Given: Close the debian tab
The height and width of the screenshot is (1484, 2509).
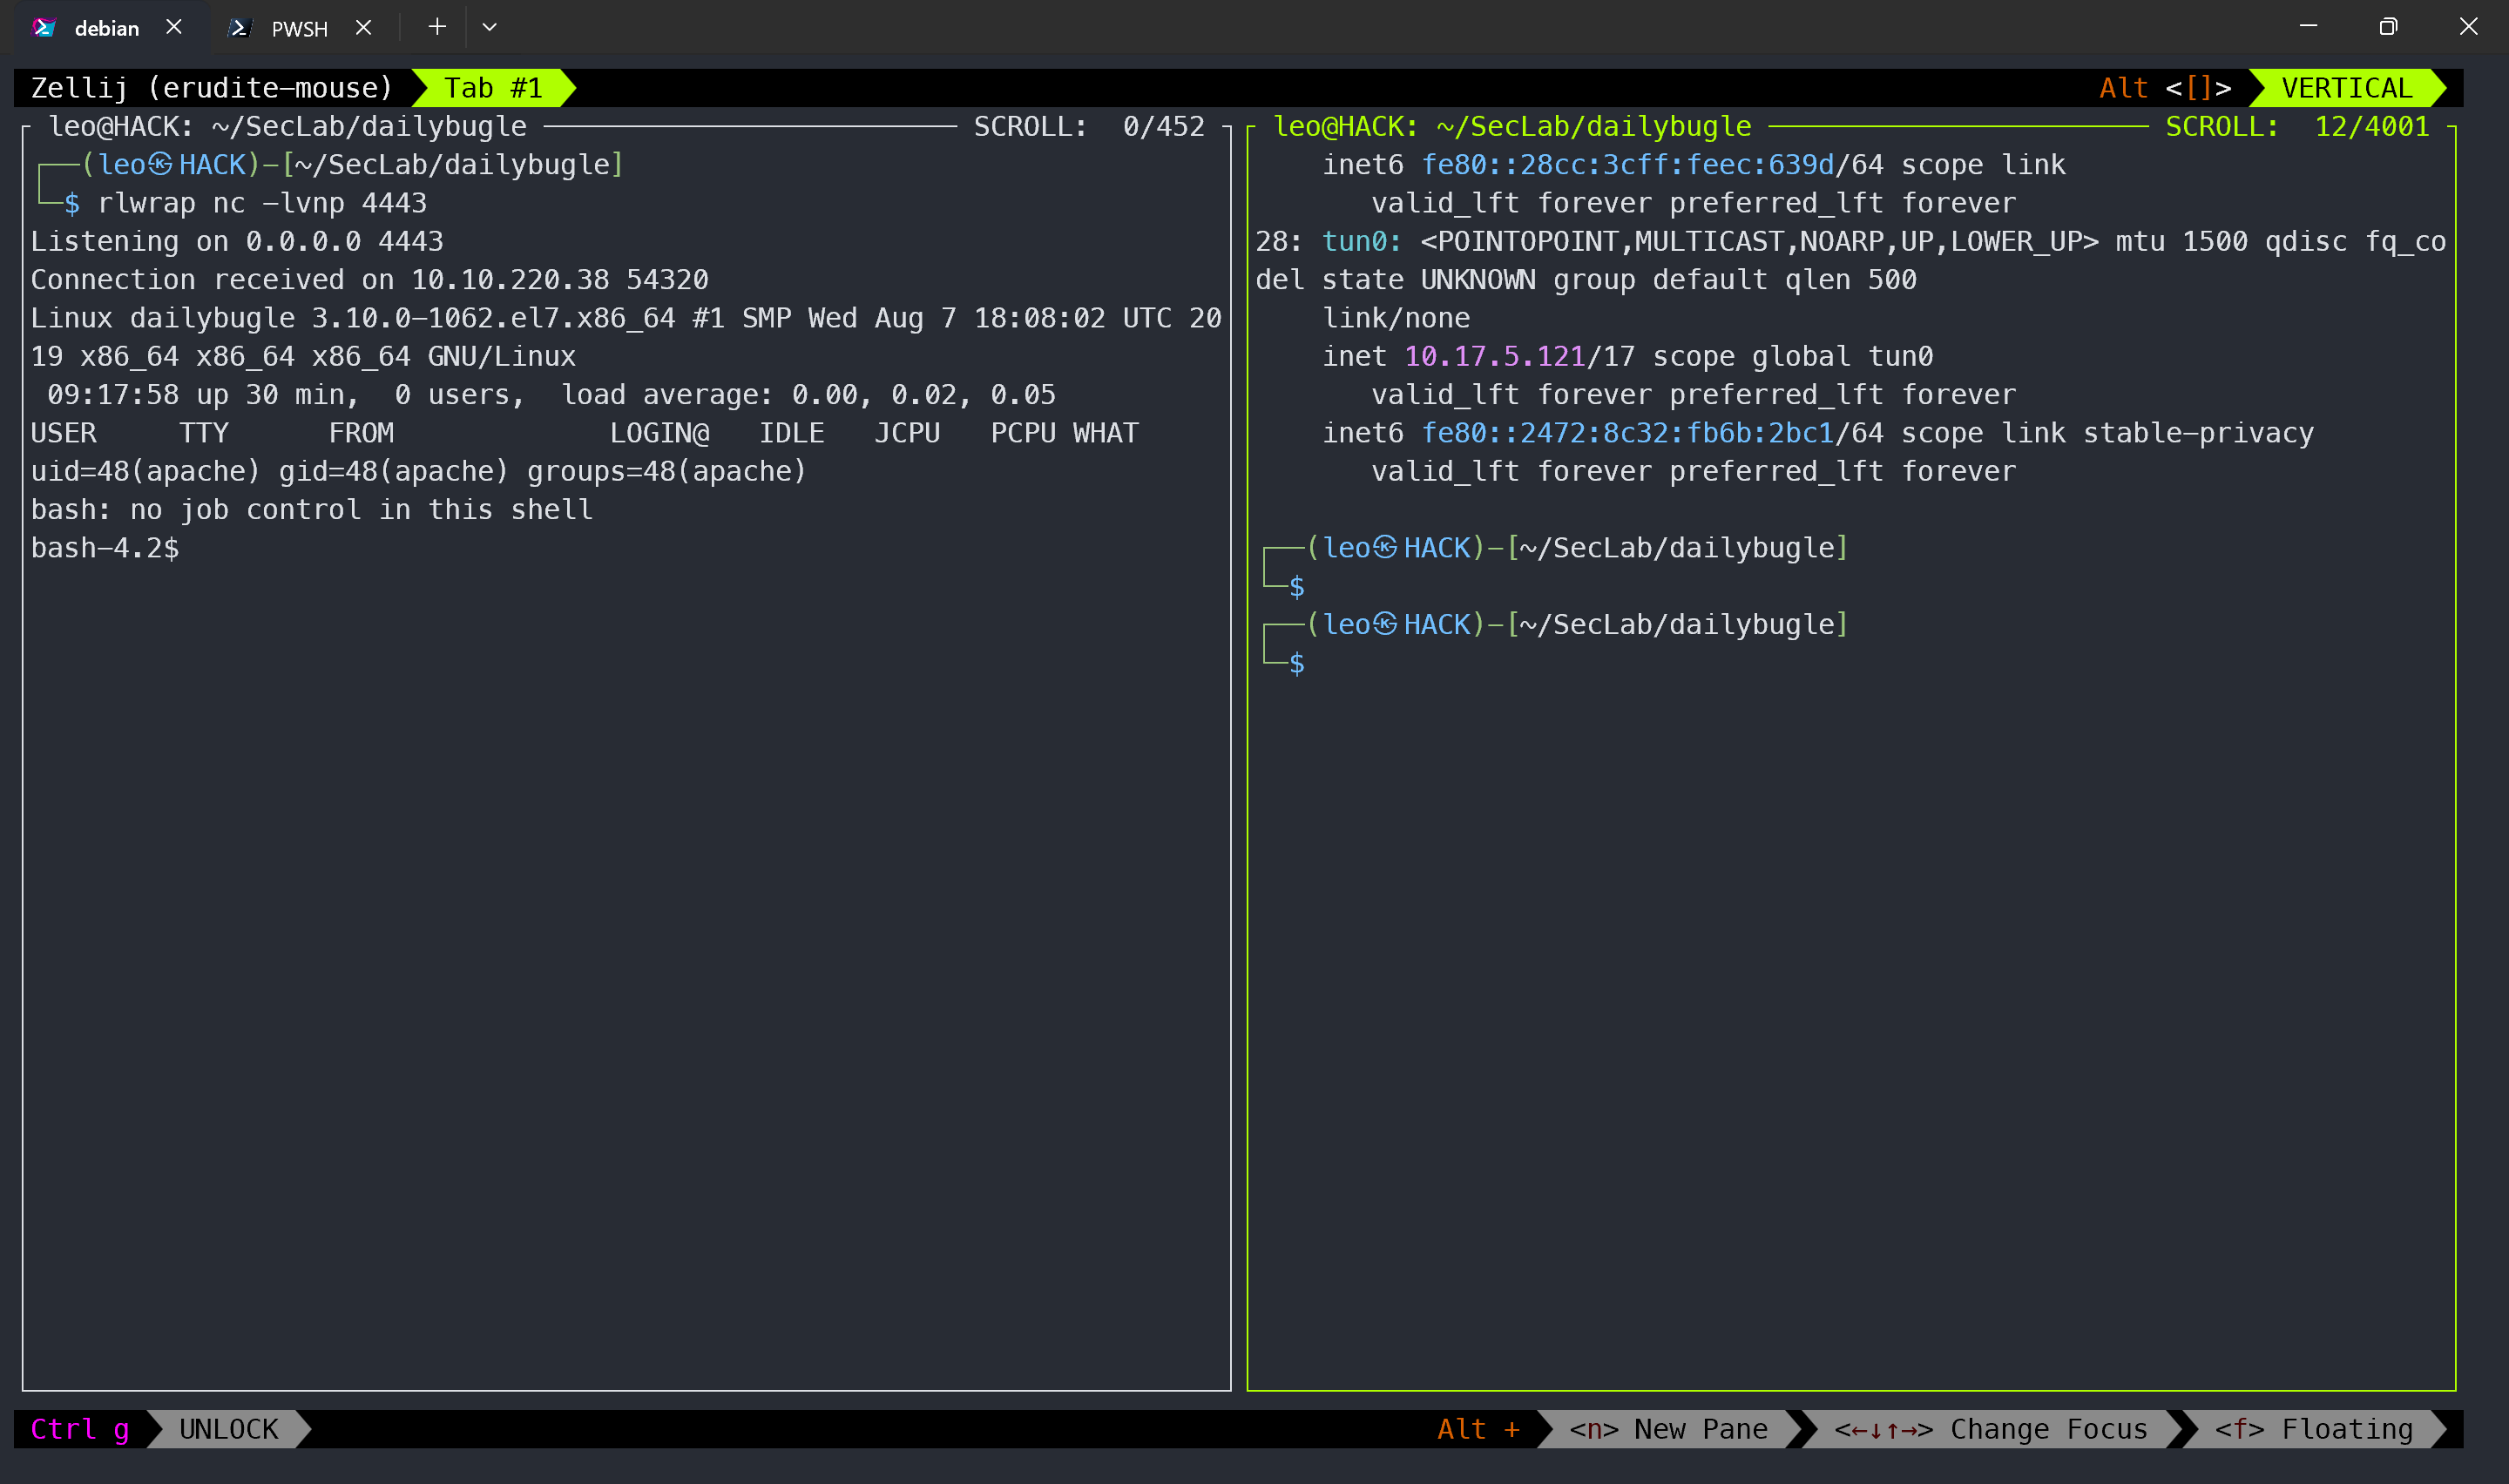Looking at the screenshot, I should (174, 27).
